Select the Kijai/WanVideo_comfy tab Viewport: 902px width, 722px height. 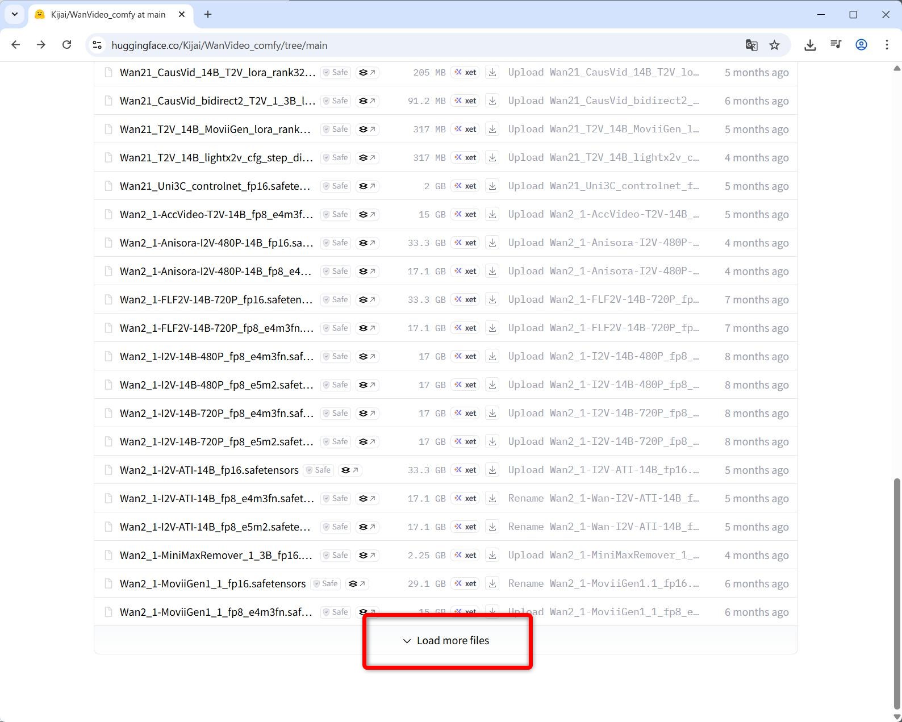tap(108, 15)
